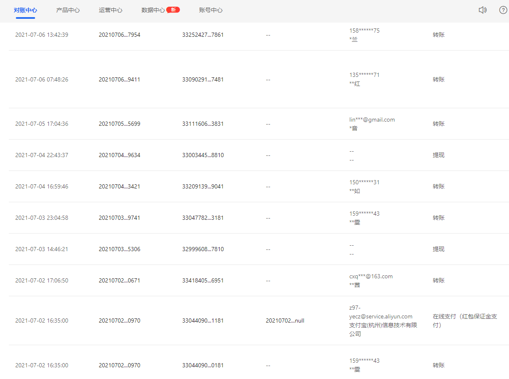Click the 支付宝(杭州)信息技术有限公司 counterparty name

383,329
